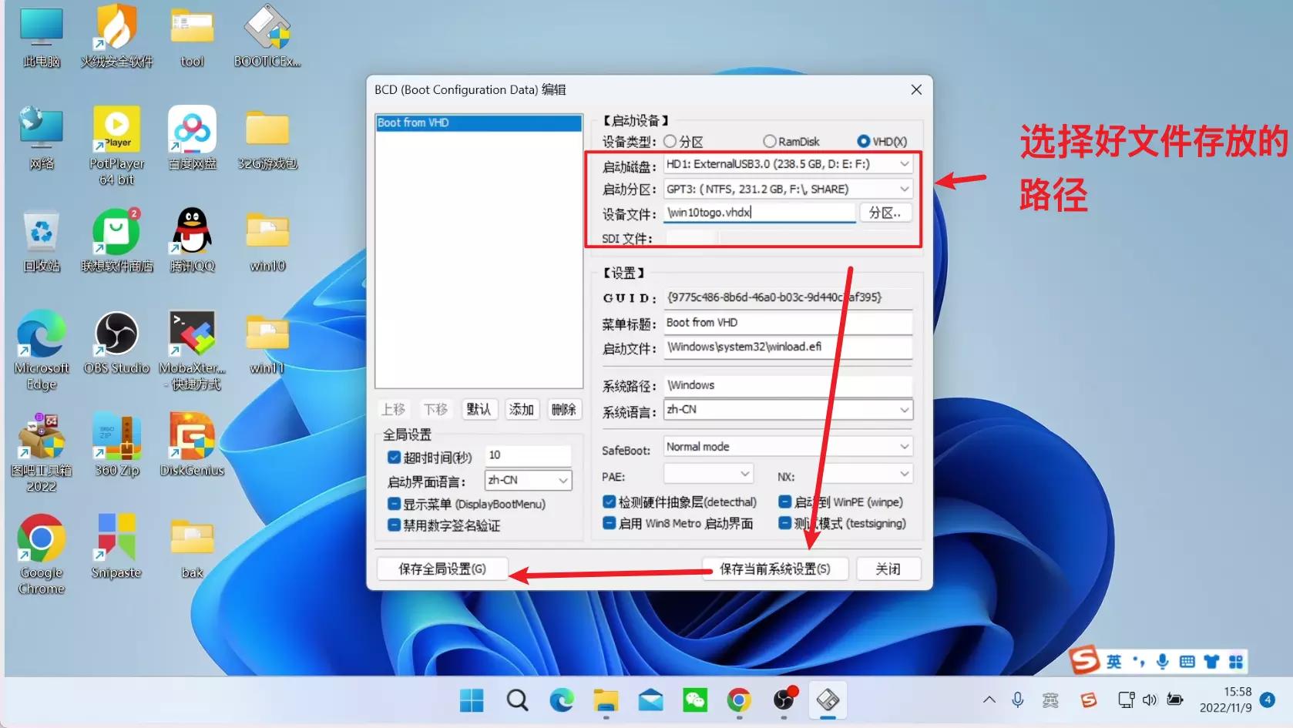Uncheck the 禁用数字签名验证 option

point(394,525)
